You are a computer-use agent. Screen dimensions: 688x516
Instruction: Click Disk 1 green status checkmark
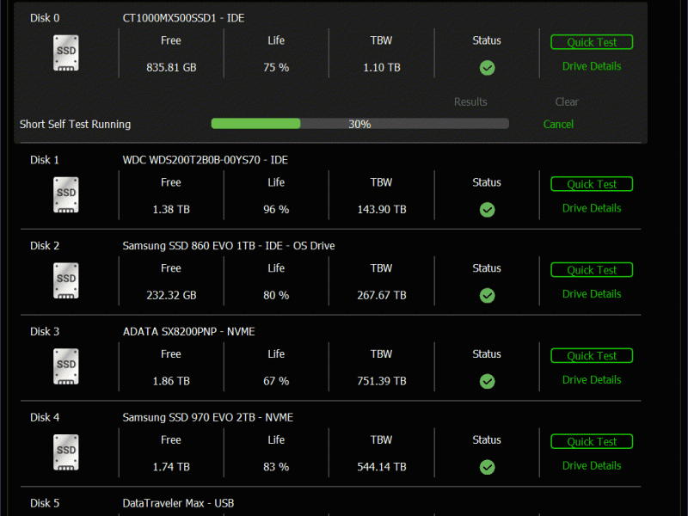coord(487,210)
